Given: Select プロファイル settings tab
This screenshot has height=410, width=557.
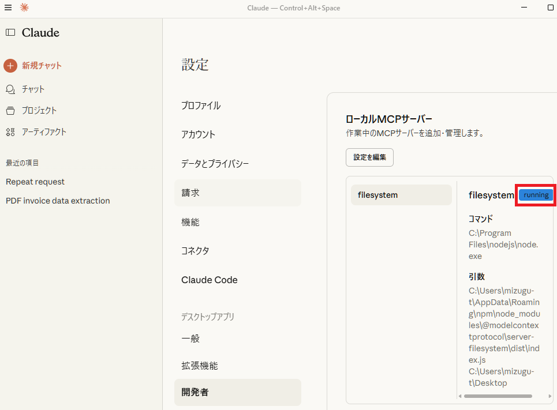Looking at the screenshot, I should (201, 106).
